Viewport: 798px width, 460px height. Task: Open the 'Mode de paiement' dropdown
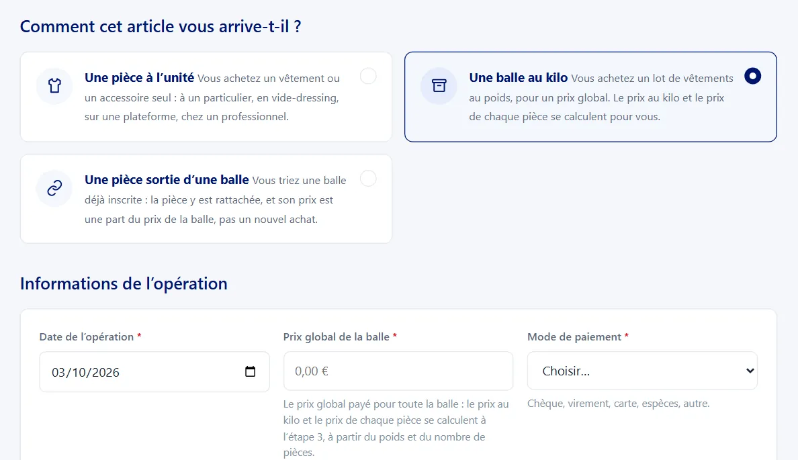(642, 371)
